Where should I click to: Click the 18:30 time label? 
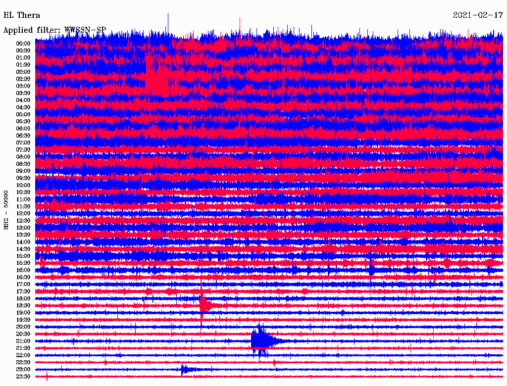[x=23, y=305]
